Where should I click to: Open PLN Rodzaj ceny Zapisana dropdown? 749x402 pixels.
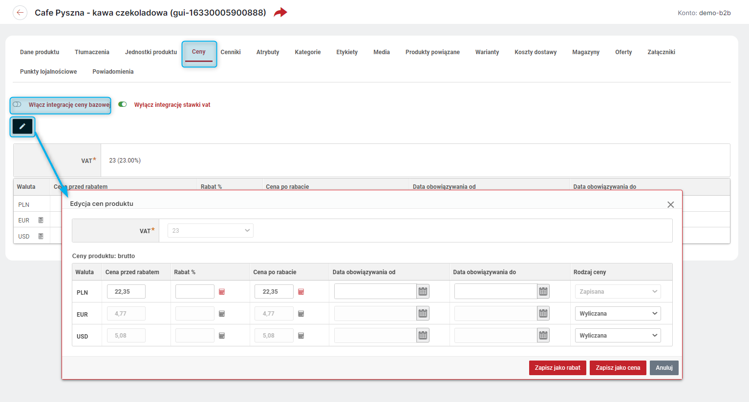coord(618,291)
